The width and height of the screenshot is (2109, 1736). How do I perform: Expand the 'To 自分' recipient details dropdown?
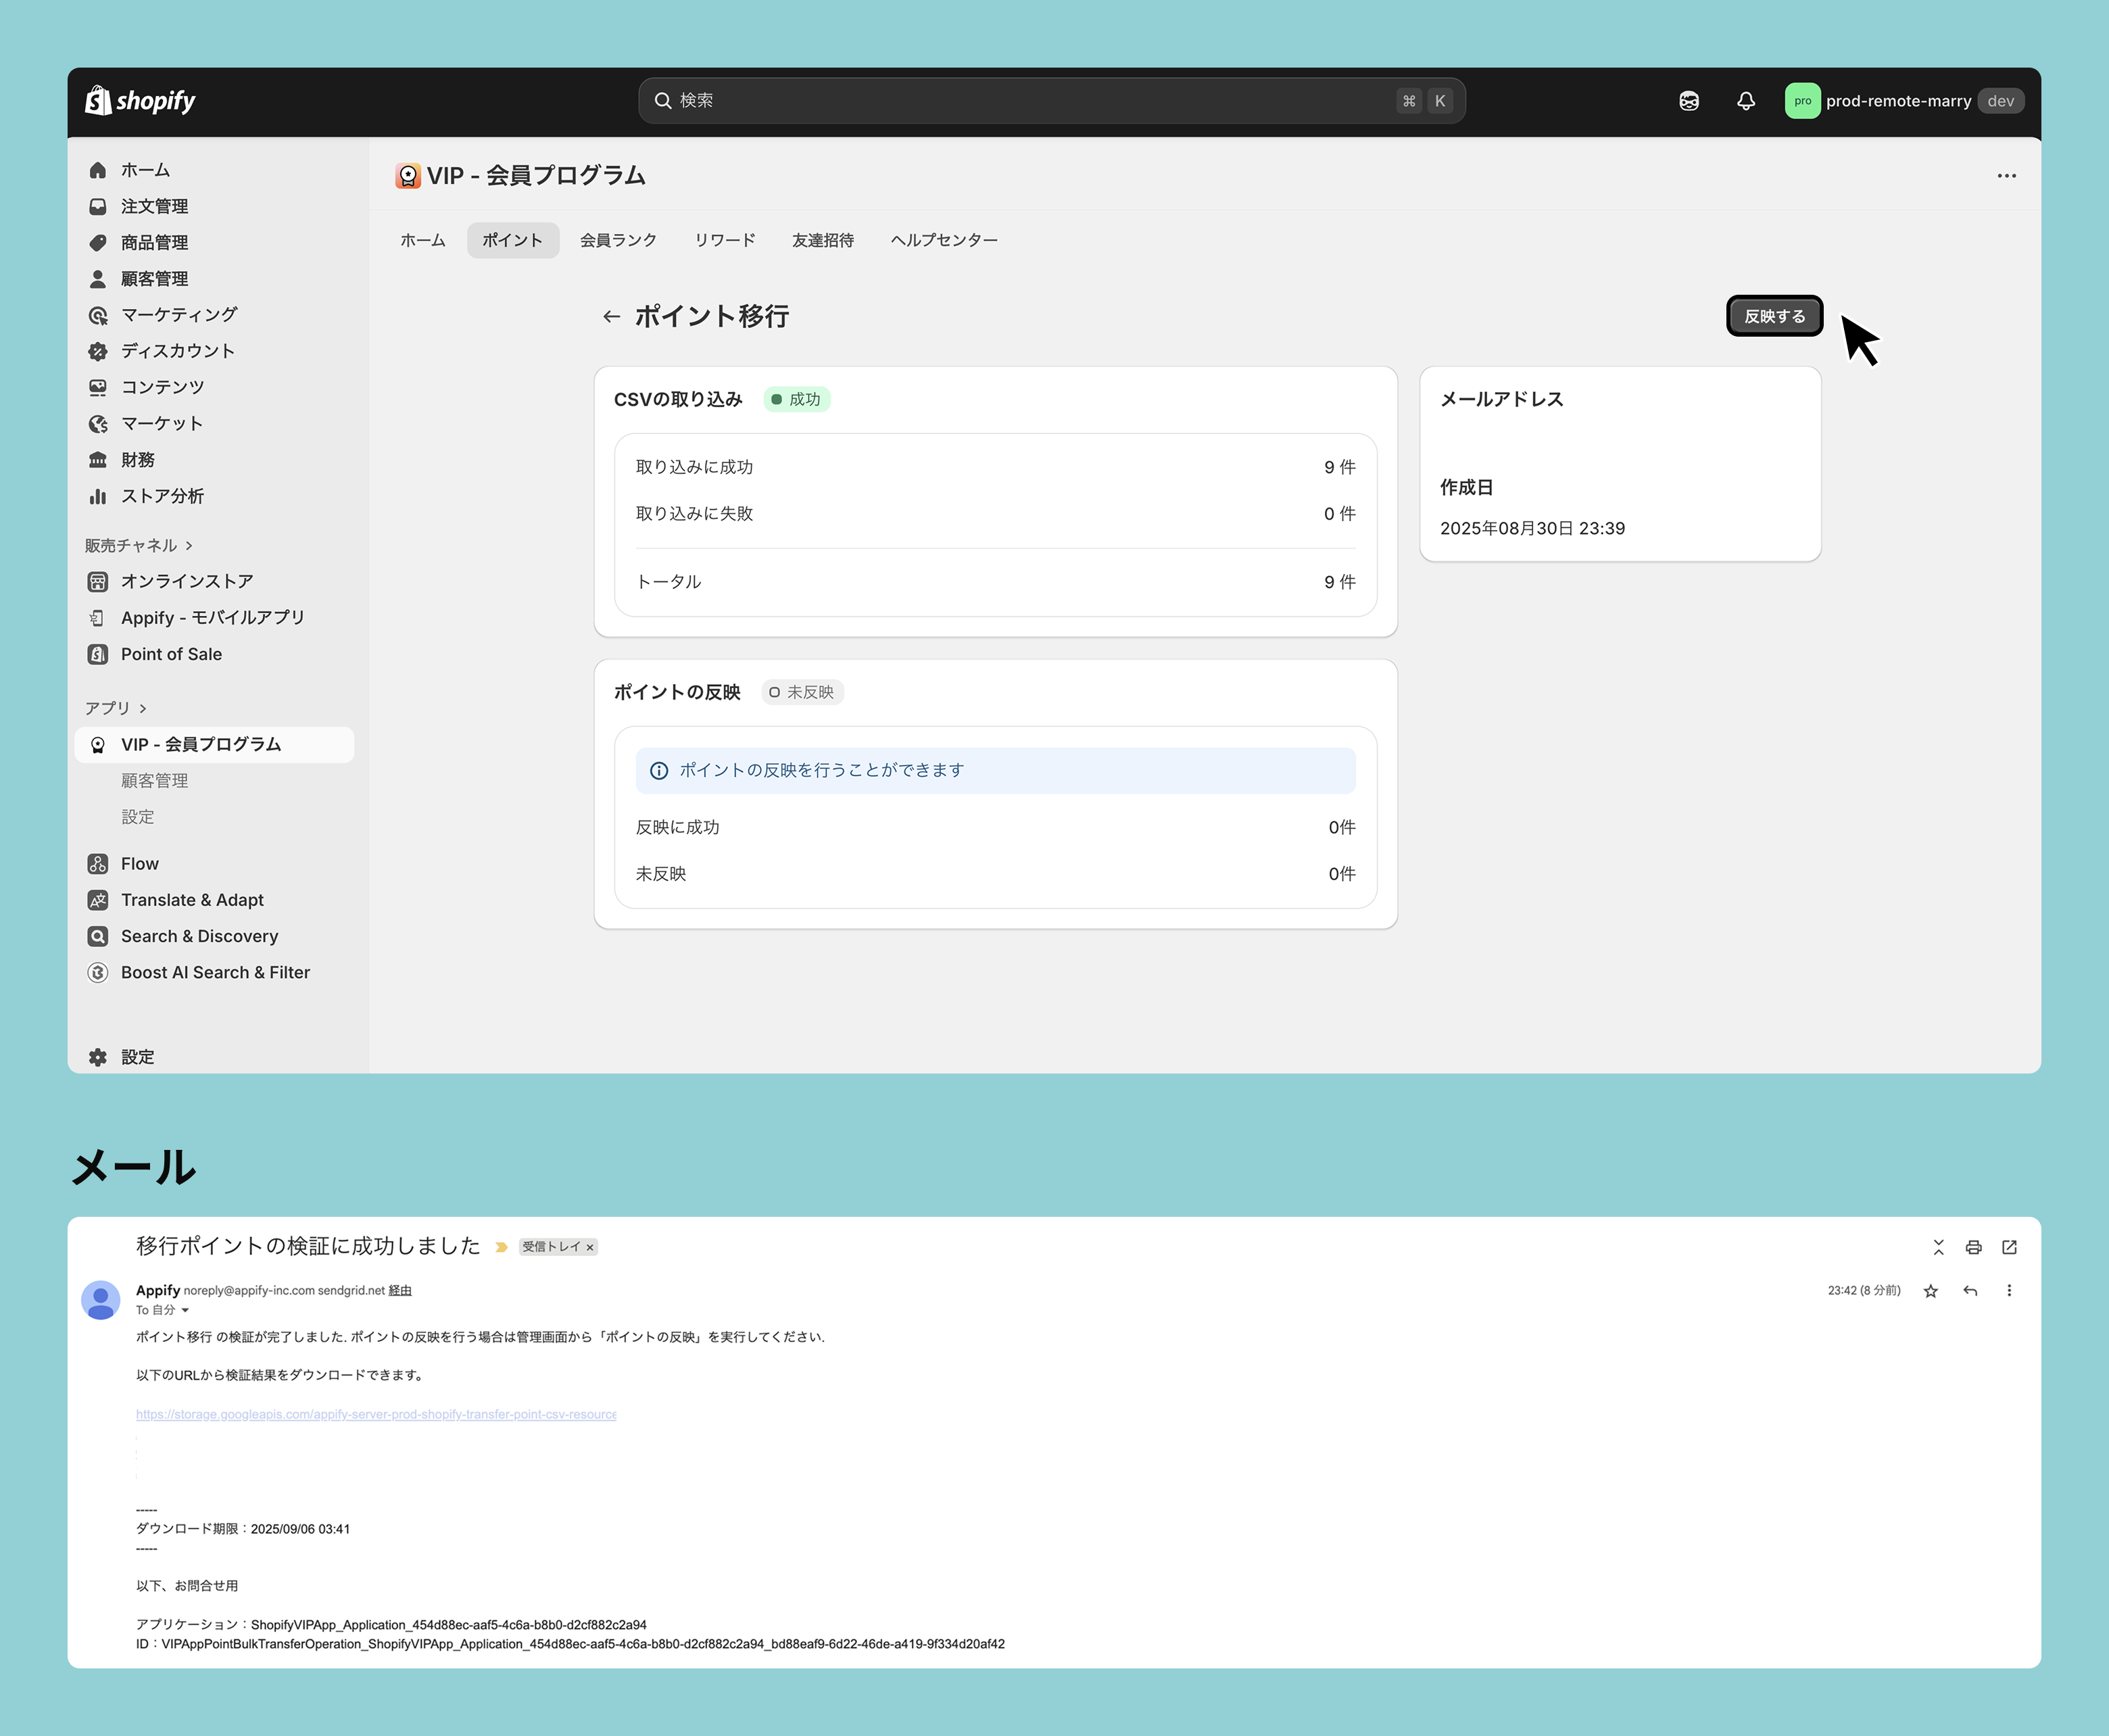click(185, 1310)
